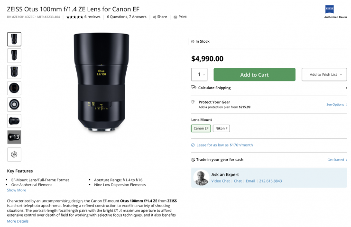This screenshot has height=227, width=351.
Task: Select the Nikon F lens mount
Action: [221, 128]
